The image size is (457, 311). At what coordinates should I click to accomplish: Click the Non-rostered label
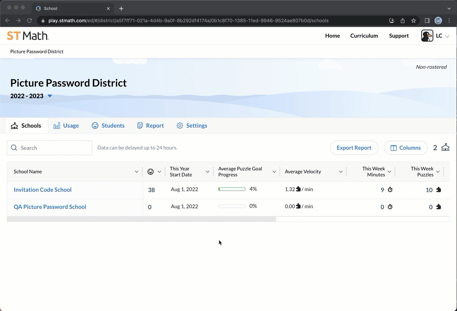coord(431,67)
